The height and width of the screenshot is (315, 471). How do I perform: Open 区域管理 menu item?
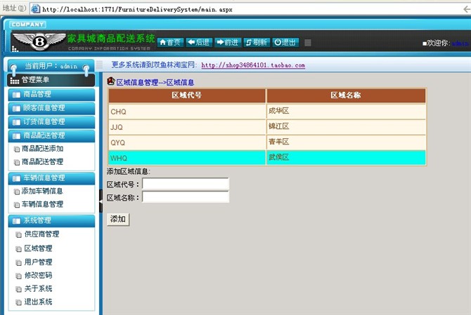38,248
